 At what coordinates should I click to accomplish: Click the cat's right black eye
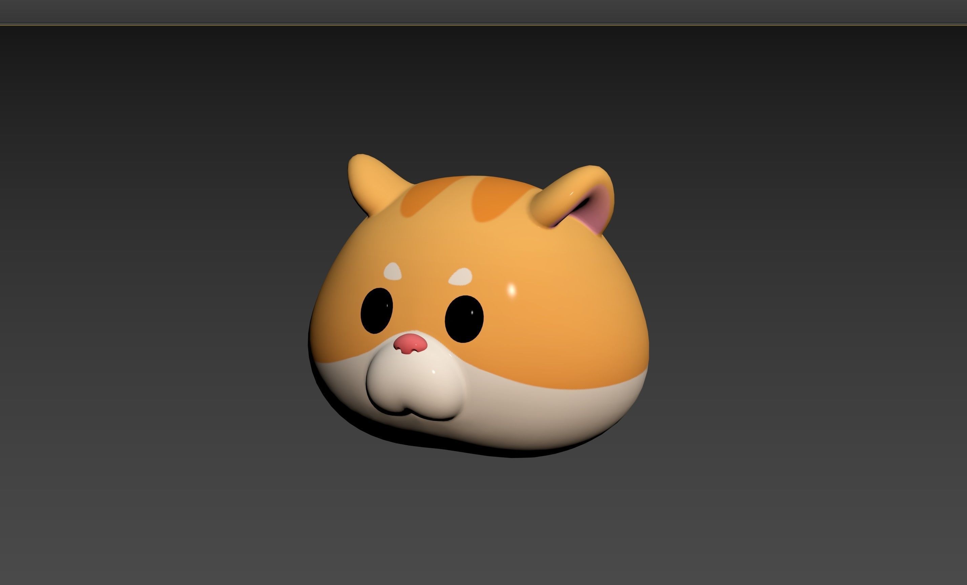464,319
